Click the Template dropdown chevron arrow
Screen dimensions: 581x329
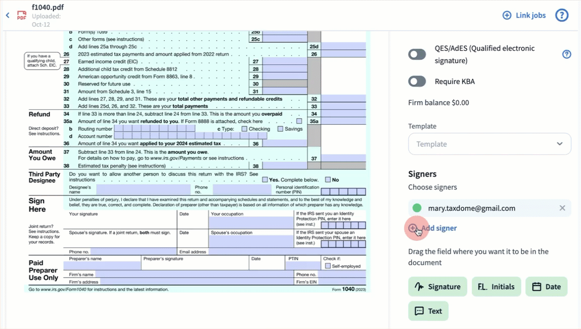tap(559, 144)
